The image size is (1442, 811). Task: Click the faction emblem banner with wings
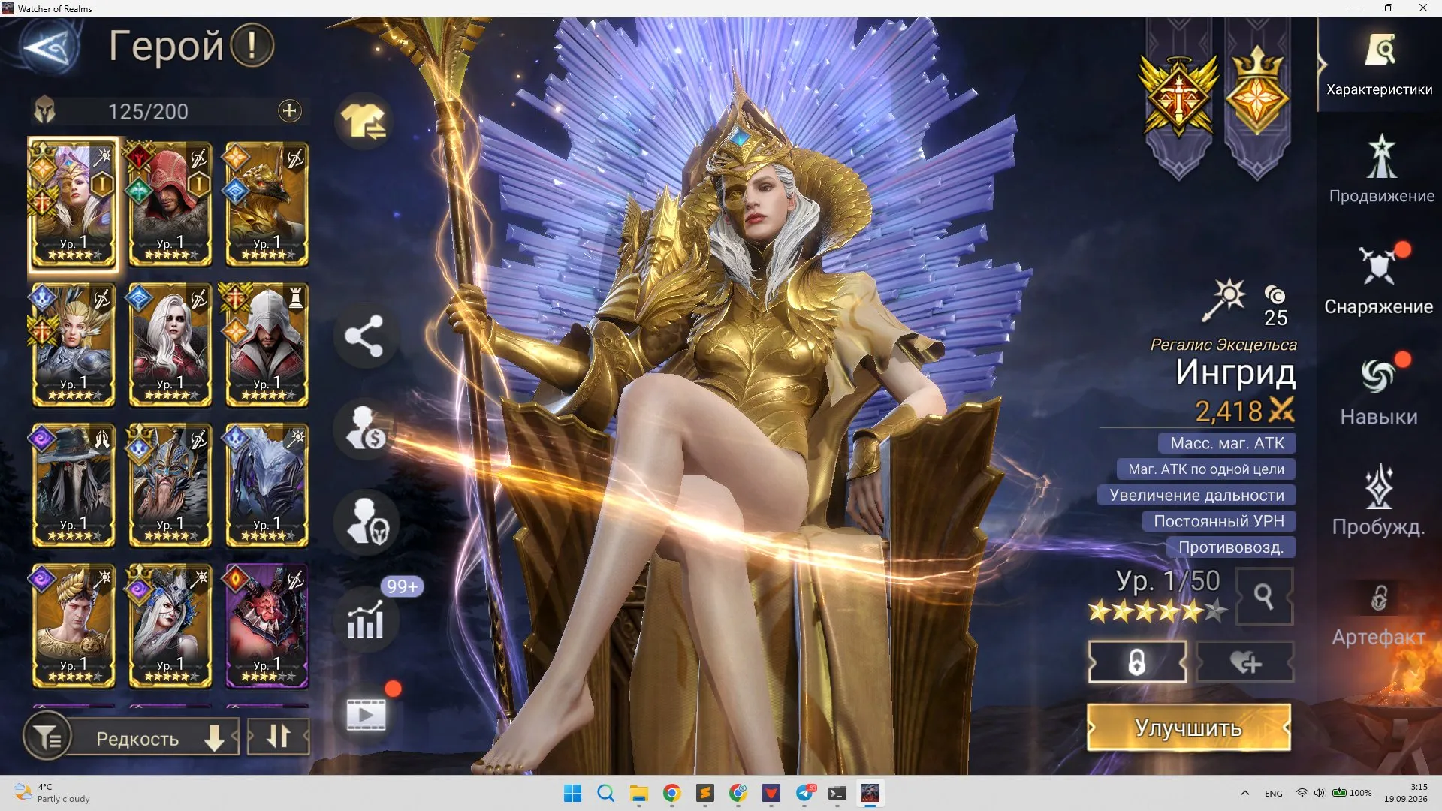point(1178,97)
